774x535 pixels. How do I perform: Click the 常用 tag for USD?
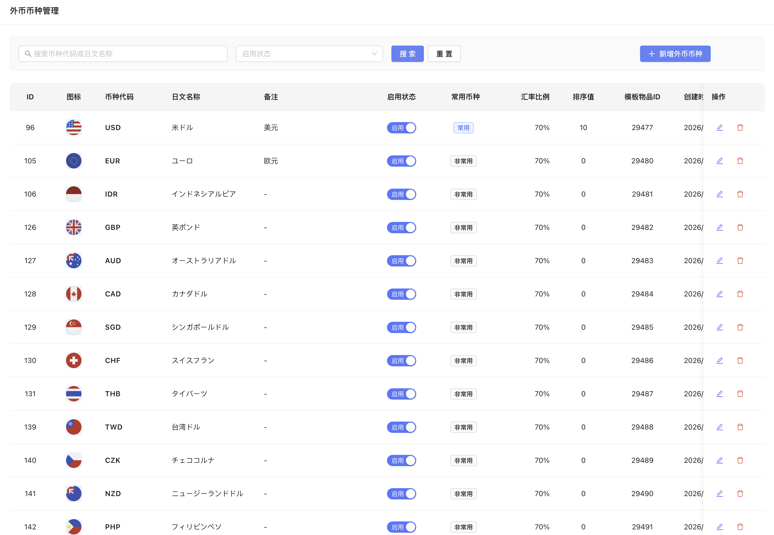463,128
